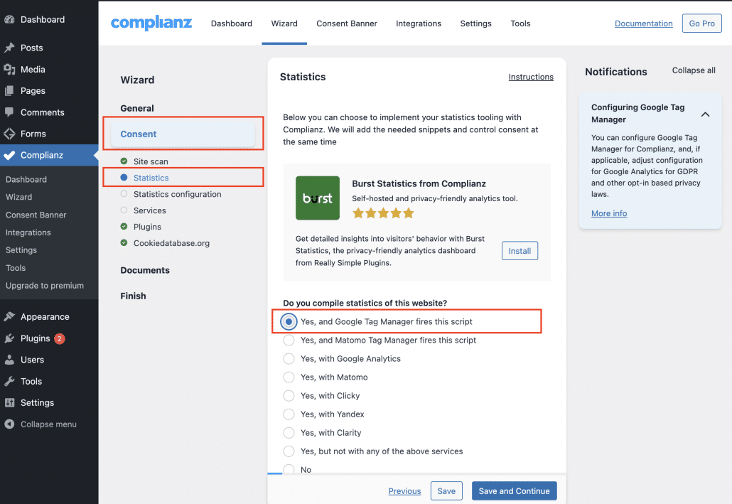Select 'Yes, but not with any of the above services'
The height and width of the screenshot is (504, 732).
pyautogui.click(x=289, y=451)
